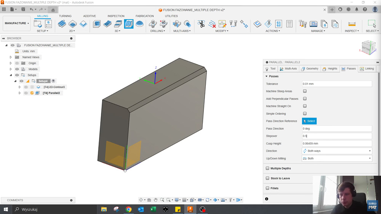This screenshot has height=214, width=381.
Task: Click the Orbit tool in the navigation bar
Action: 141,200
